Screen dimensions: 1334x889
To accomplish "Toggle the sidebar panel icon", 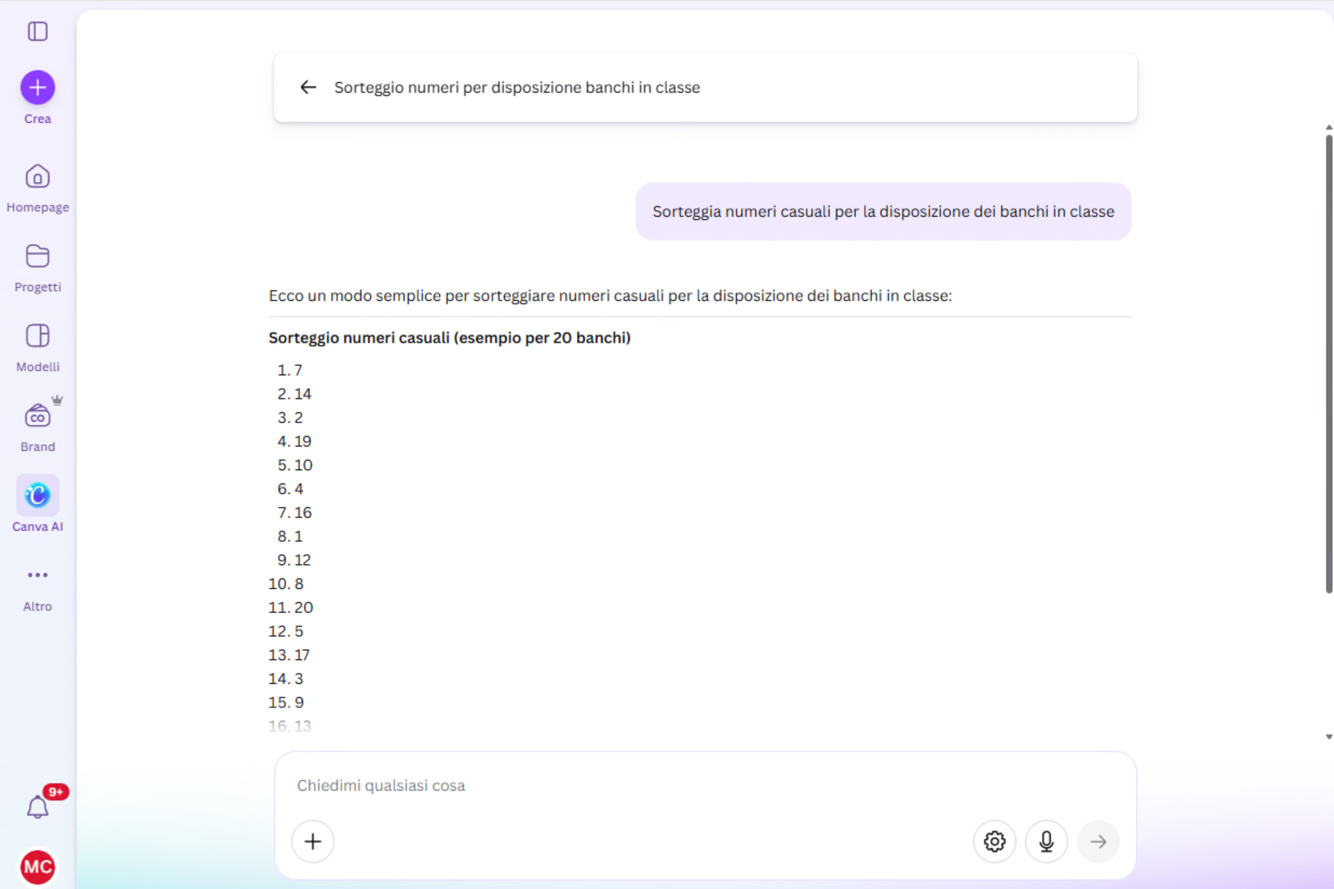I will [x=37, y=31].
